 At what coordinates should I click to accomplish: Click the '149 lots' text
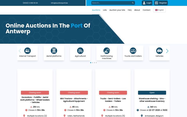click(x=153, y=107)
